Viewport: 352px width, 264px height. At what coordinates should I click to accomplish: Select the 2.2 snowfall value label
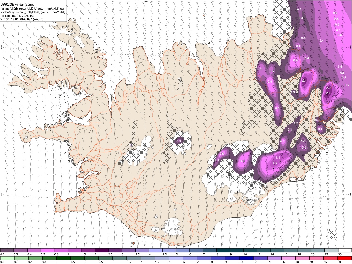coord(328,93)
